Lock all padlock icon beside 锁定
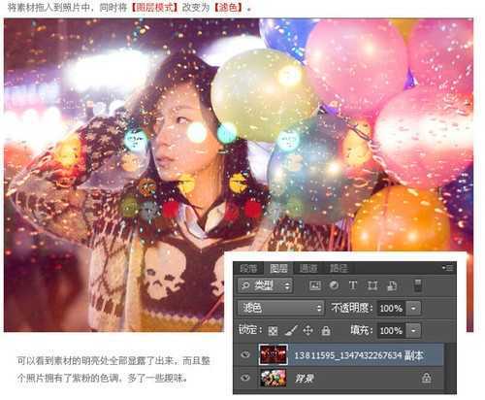The height and width of the screenshot is (400, 485). click(x=326, y=331)
